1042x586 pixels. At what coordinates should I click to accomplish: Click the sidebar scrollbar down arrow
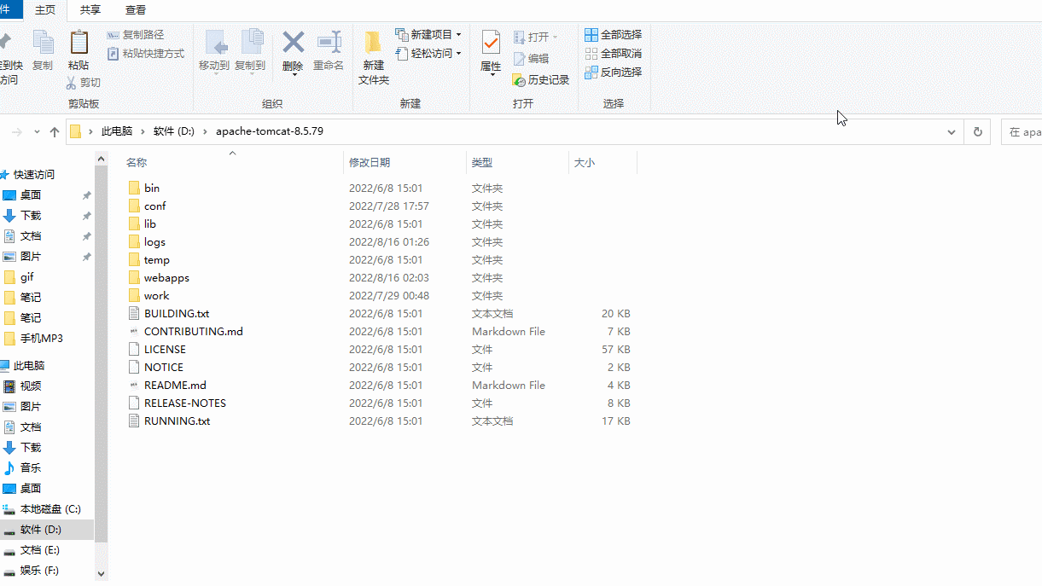click(101, 573)
